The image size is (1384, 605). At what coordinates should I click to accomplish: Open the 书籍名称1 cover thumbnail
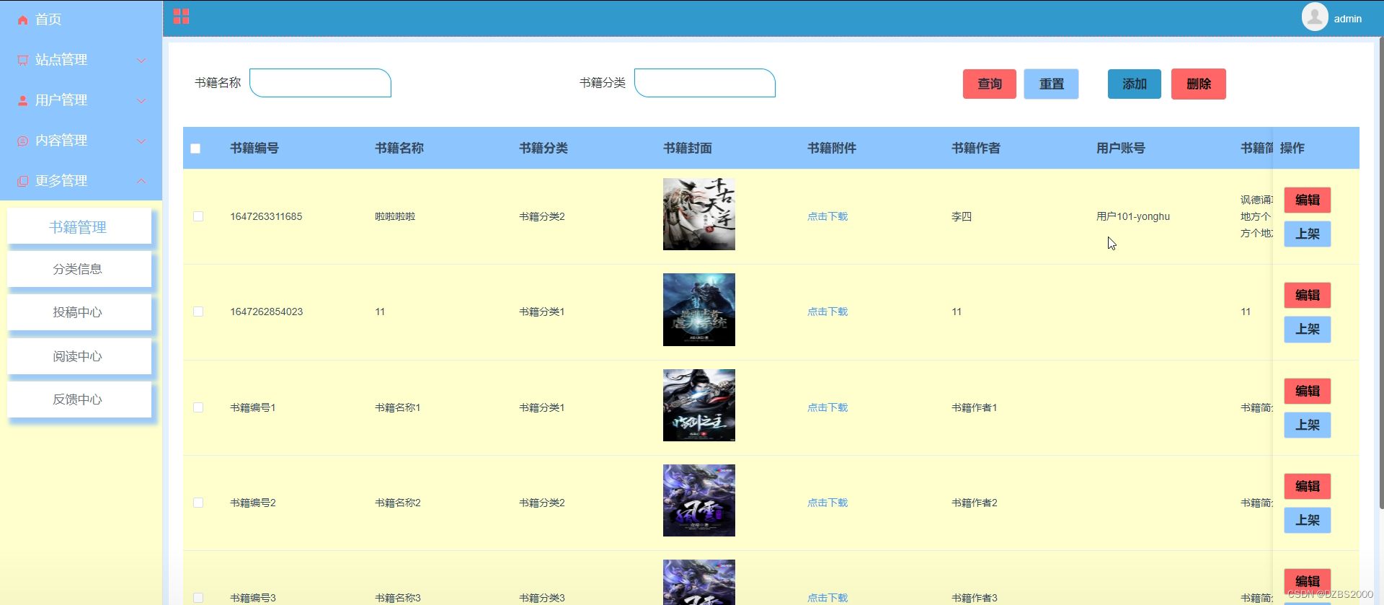(x=699, y=405)
